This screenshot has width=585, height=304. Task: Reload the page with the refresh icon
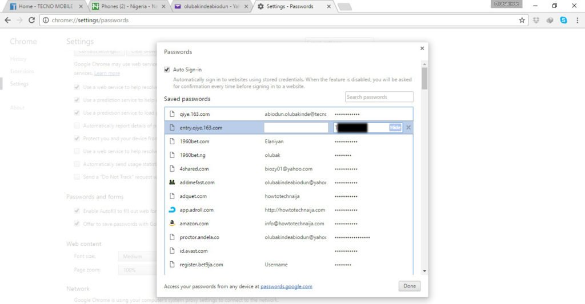(x=32, y=20)
